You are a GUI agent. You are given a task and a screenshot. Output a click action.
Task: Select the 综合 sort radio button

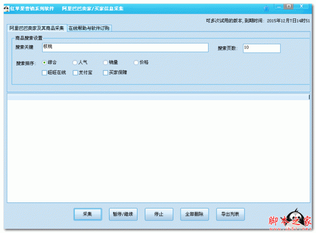click(x=44, y=63)
